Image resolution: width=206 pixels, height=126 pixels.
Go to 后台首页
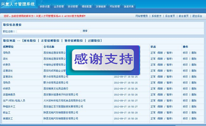170,16
